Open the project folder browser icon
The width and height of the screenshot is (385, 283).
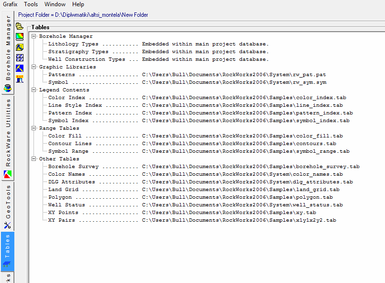pos(20,26)
